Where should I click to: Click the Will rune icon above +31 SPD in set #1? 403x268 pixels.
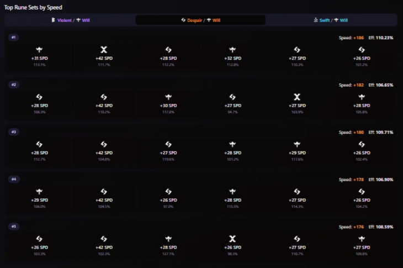(39, 50)
